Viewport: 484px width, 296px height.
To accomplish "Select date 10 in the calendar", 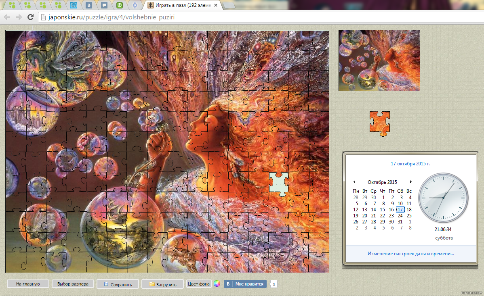I will (x=400, y=203).
